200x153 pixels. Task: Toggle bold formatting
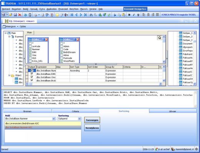pos(129,15)
